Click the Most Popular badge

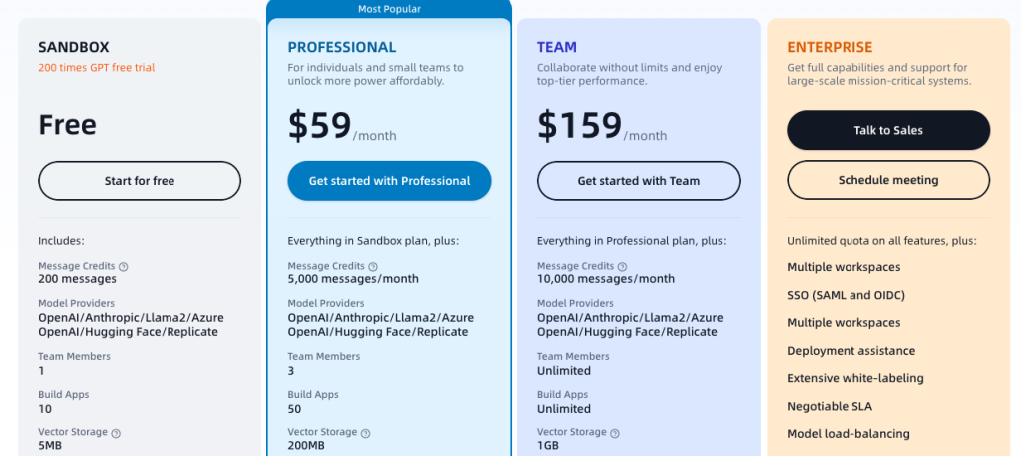click(389, 9)
